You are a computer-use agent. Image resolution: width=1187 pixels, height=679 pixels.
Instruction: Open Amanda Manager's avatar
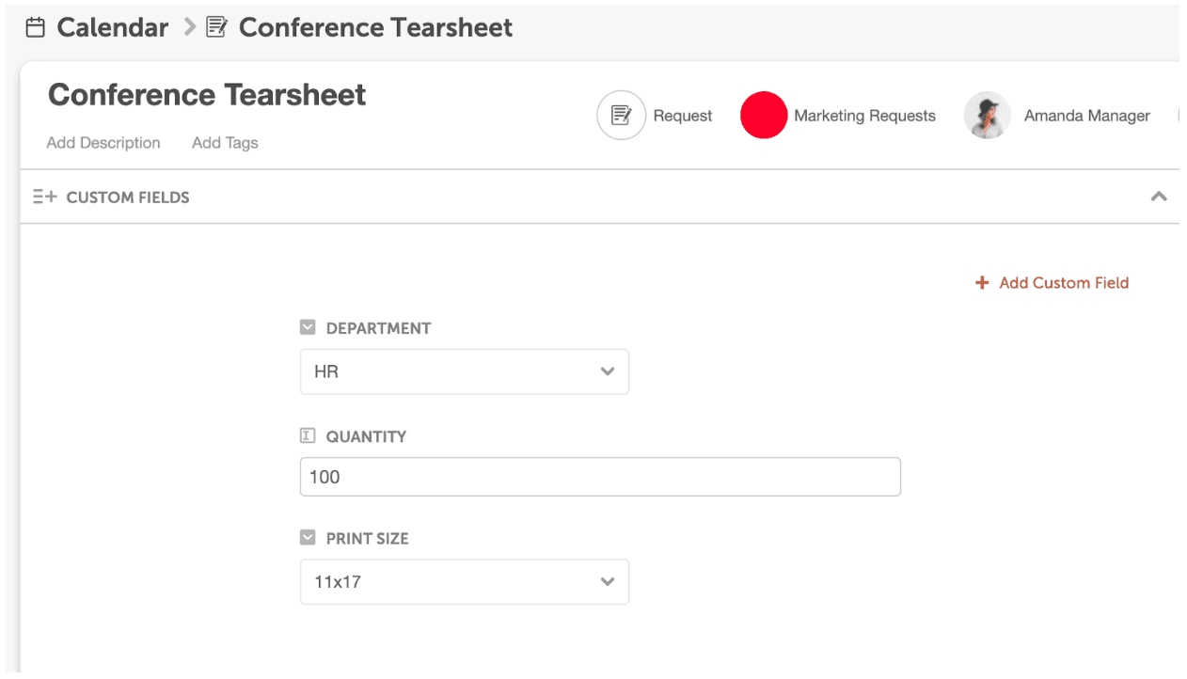(988, 116)
